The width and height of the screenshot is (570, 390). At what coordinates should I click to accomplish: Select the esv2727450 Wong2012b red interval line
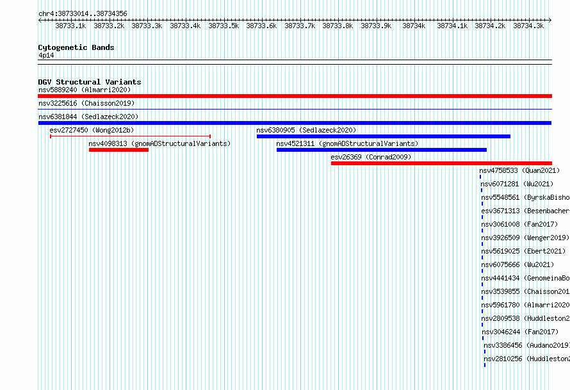(x=130, y=136)
